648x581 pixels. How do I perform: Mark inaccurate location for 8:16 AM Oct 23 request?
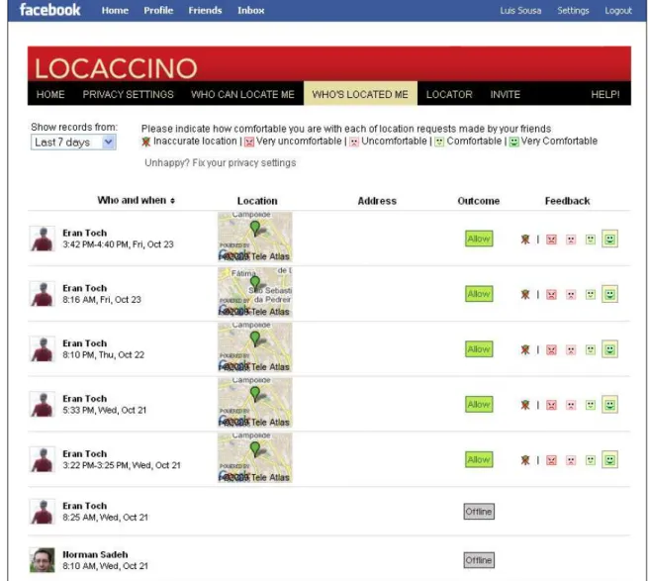pos(525,294)
